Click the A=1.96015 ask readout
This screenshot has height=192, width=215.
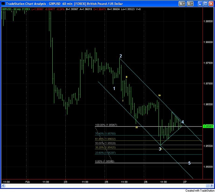86,9
